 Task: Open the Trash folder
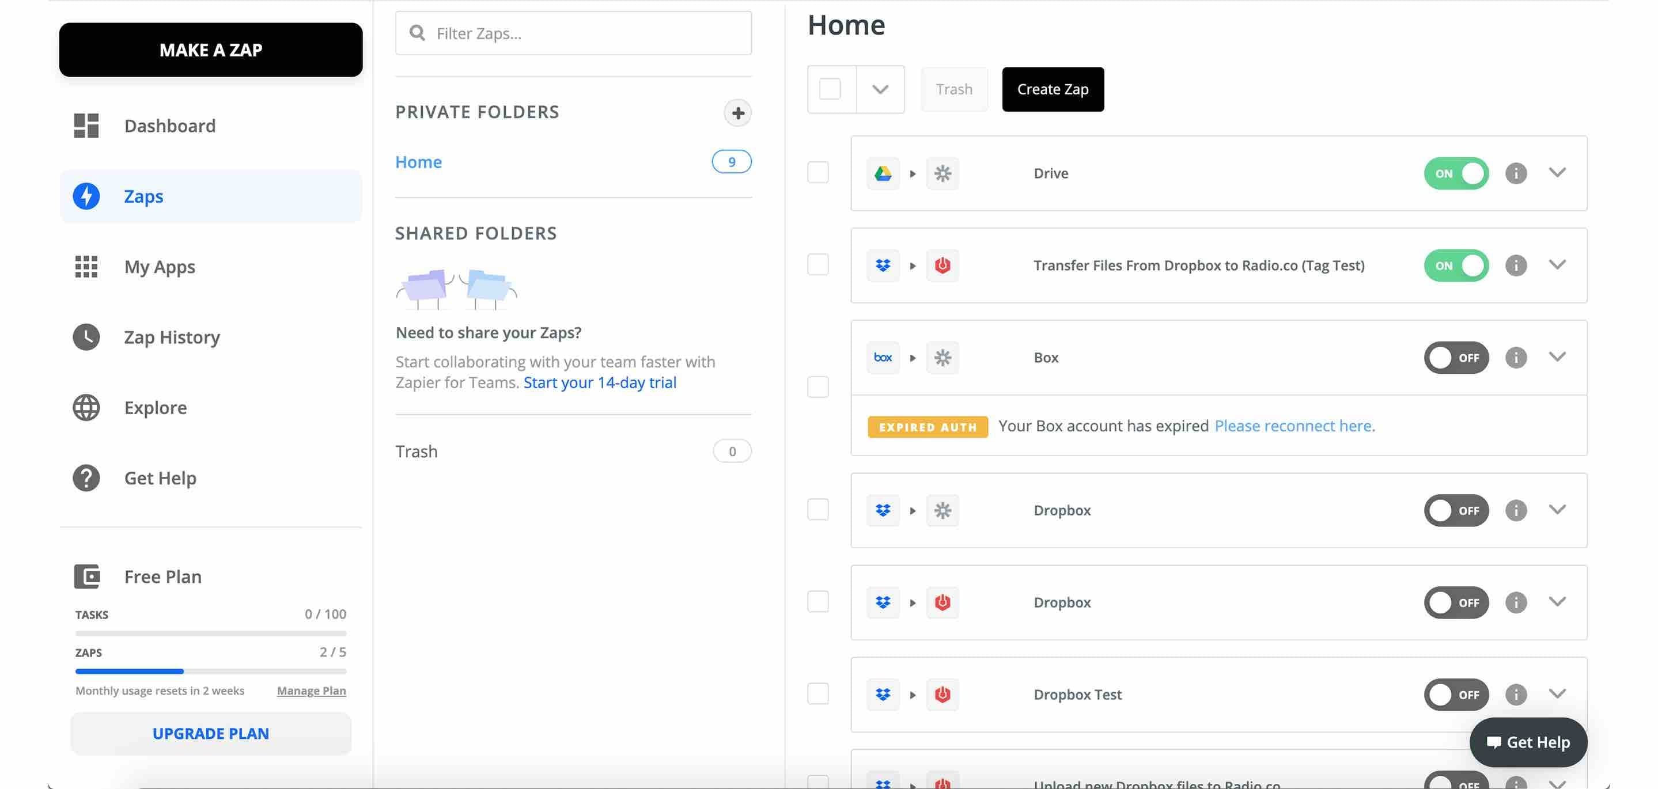tap(417, 450)
